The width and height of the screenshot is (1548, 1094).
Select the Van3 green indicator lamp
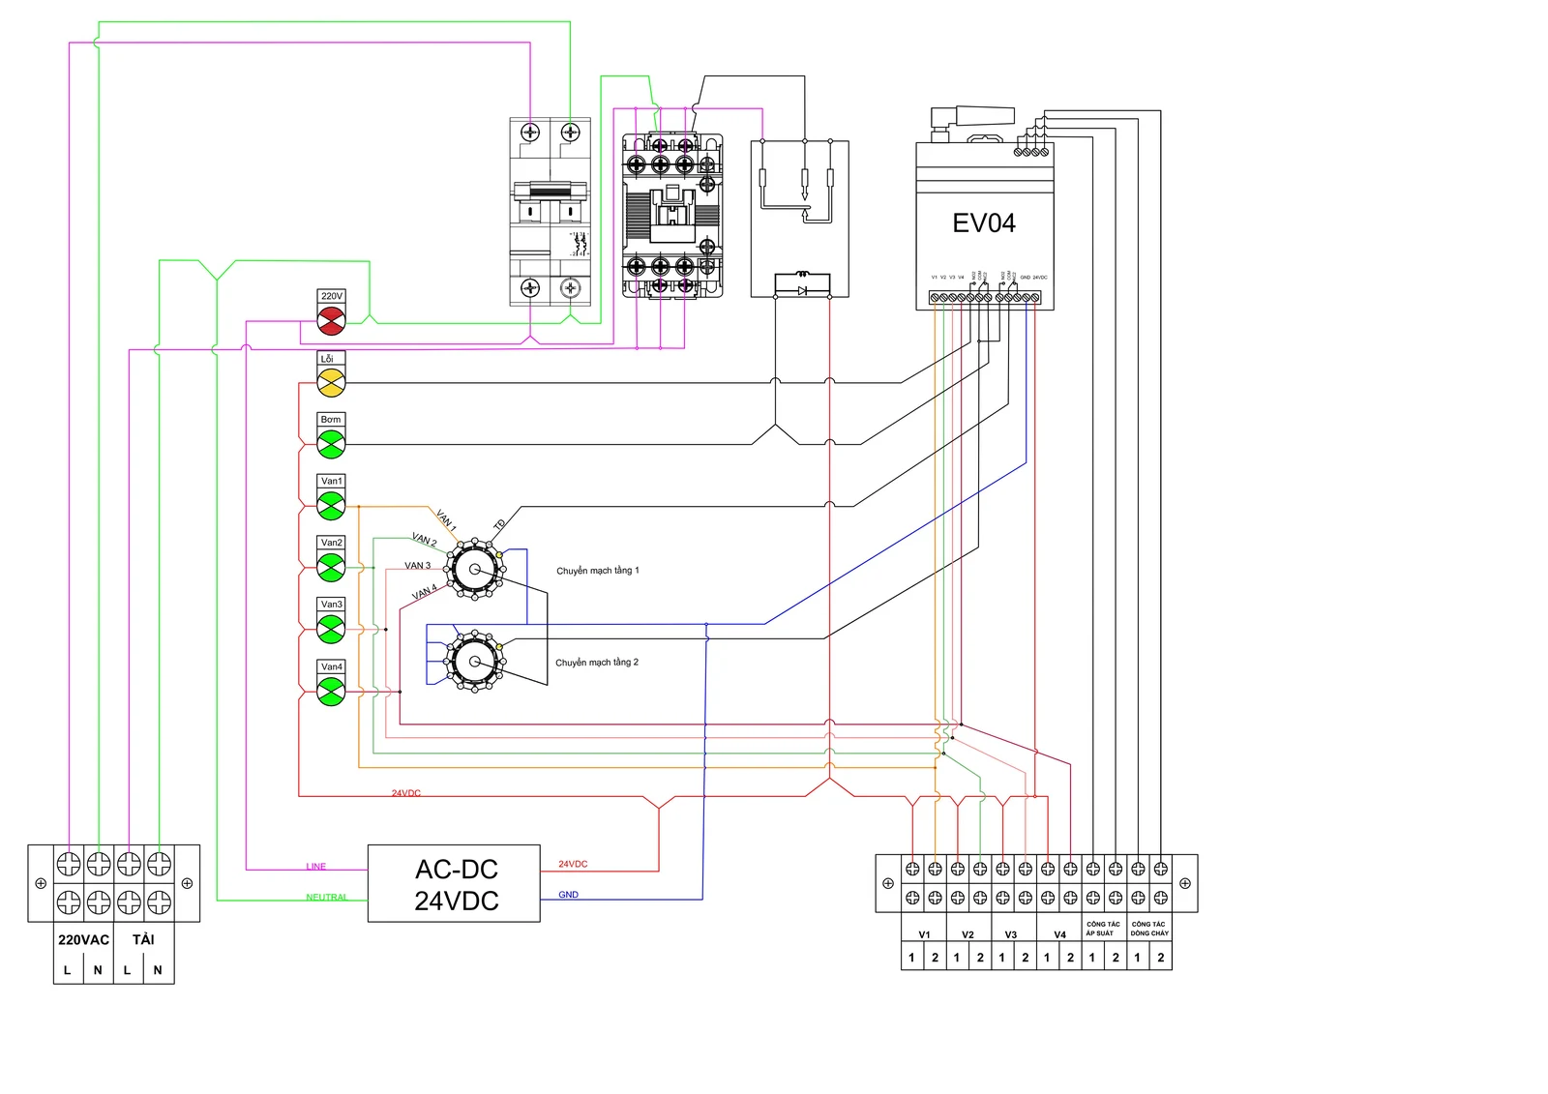[331, 630]
